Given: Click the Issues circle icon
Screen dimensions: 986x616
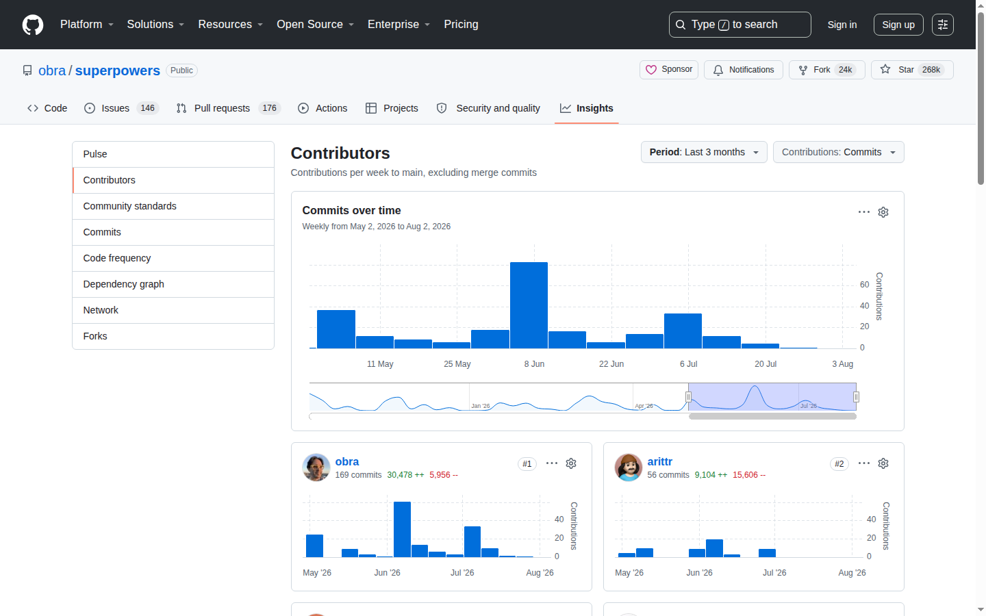Looking at the screenshot, I should click(90, 108).
